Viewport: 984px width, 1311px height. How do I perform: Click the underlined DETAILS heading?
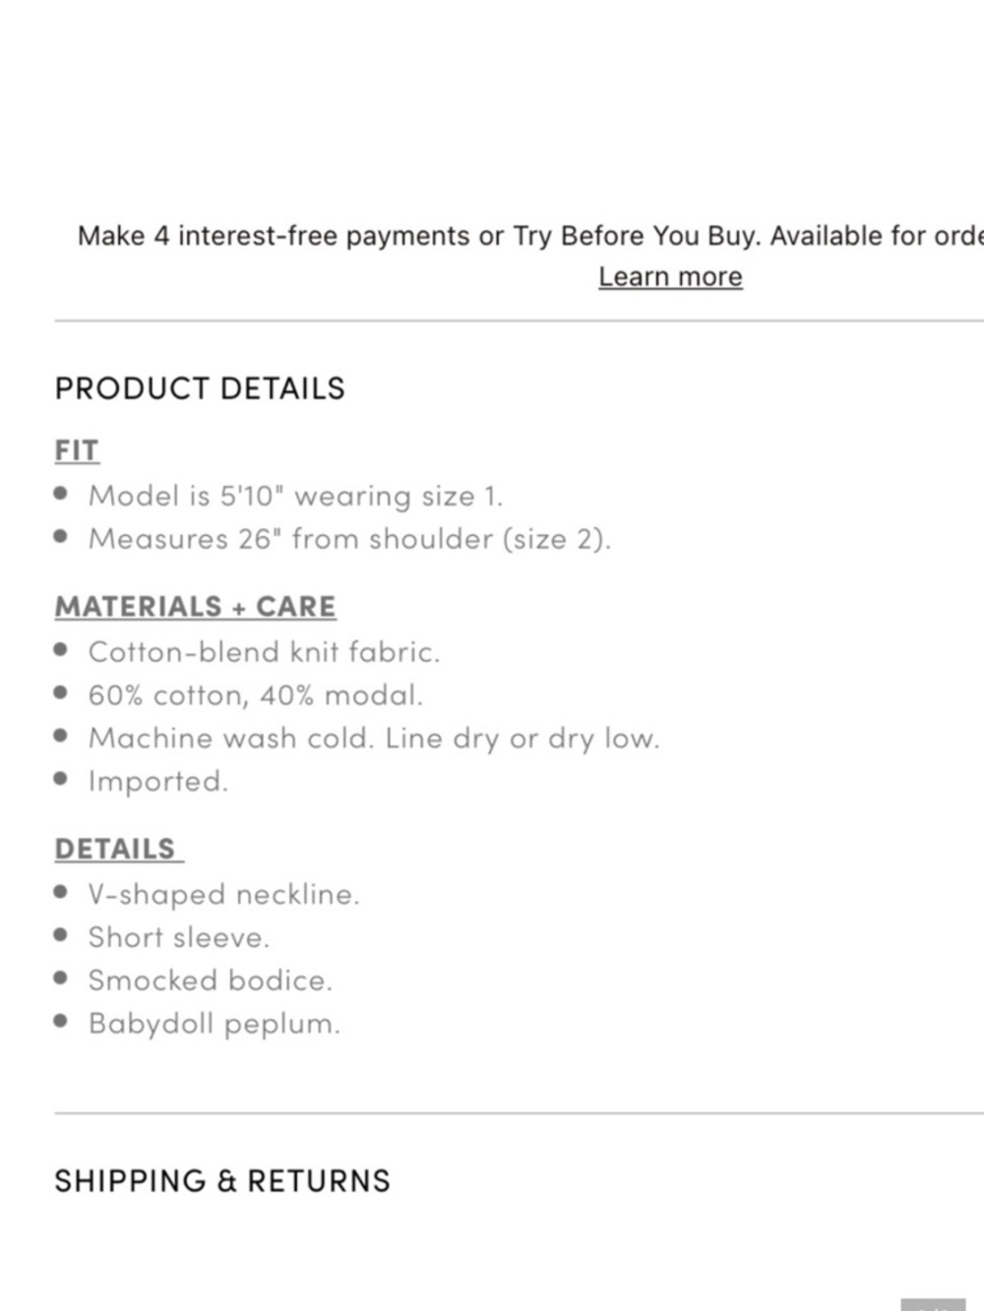pos(118,849)
